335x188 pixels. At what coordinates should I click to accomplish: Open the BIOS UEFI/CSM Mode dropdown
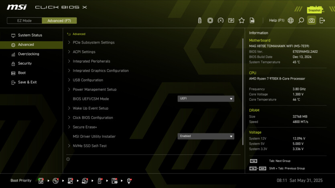pyautogui.click(x=206, y=98)
